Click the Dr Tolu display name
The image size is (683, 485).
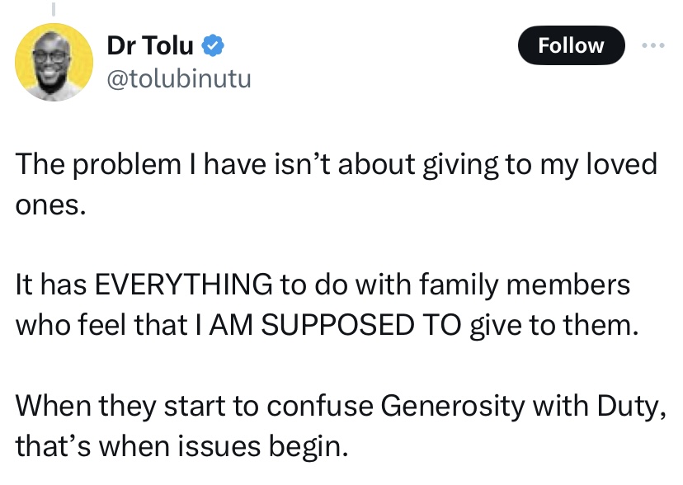tap(151, 47)
